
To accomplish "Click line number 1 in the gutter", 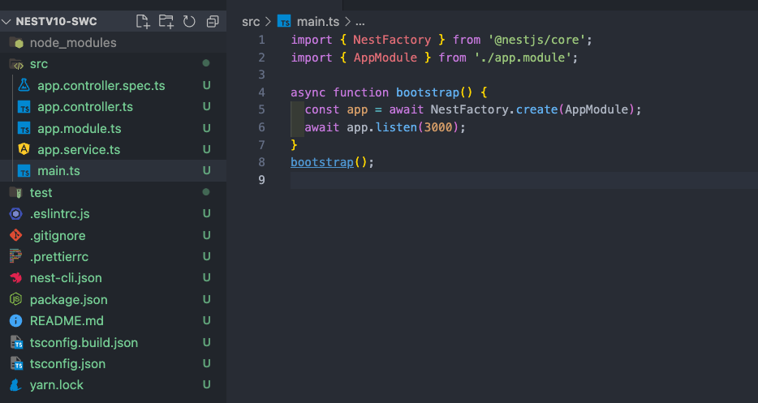I will click(261, 40).
